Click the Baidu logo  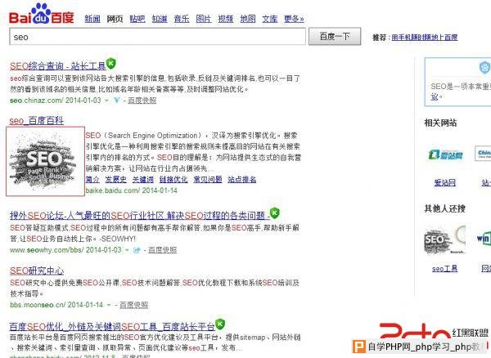(42, 14)
